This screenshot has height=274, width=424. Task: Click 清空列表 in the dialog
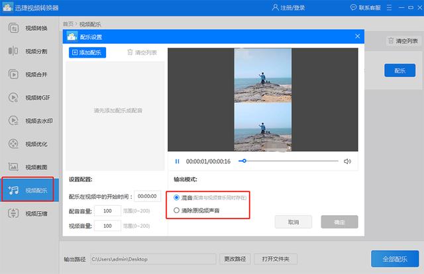pos(142,52)
